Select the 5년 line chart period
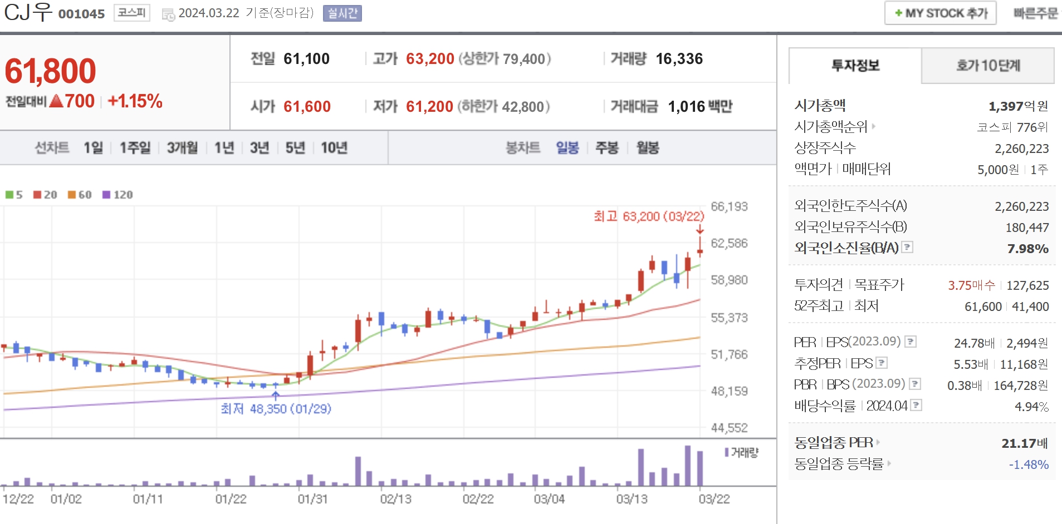Image resolution: width=1062 pixels, height=524 pixels. pyautogui.click(x=295, y=147)
